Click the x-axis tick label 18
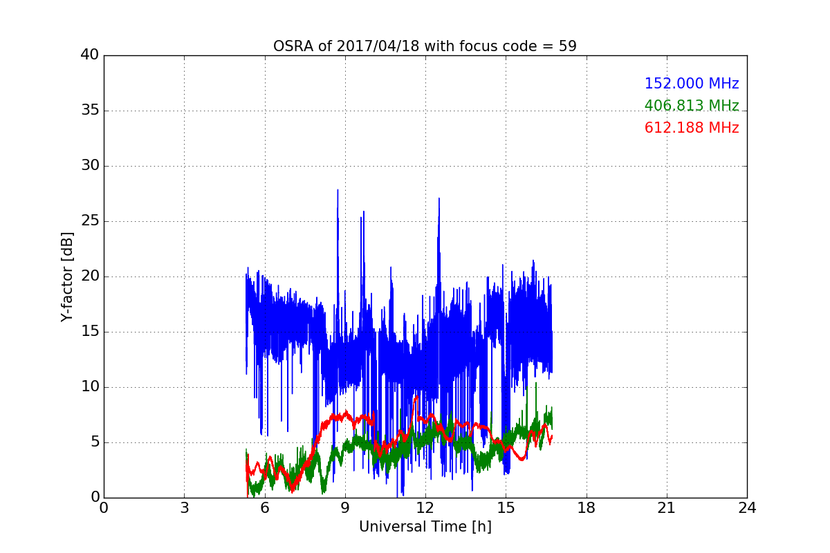Image resolution: width=830 pixels, height=553 pixels. point(586,508)
